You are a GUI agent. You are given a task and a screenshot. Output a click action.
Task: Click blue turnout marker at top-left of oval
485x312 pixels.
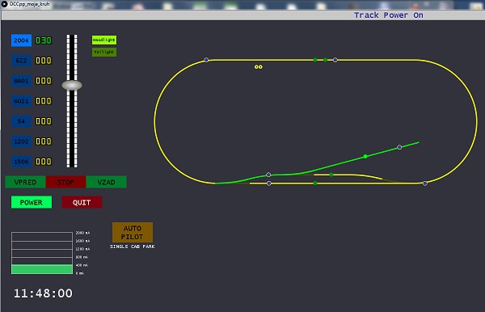(206, 60)
